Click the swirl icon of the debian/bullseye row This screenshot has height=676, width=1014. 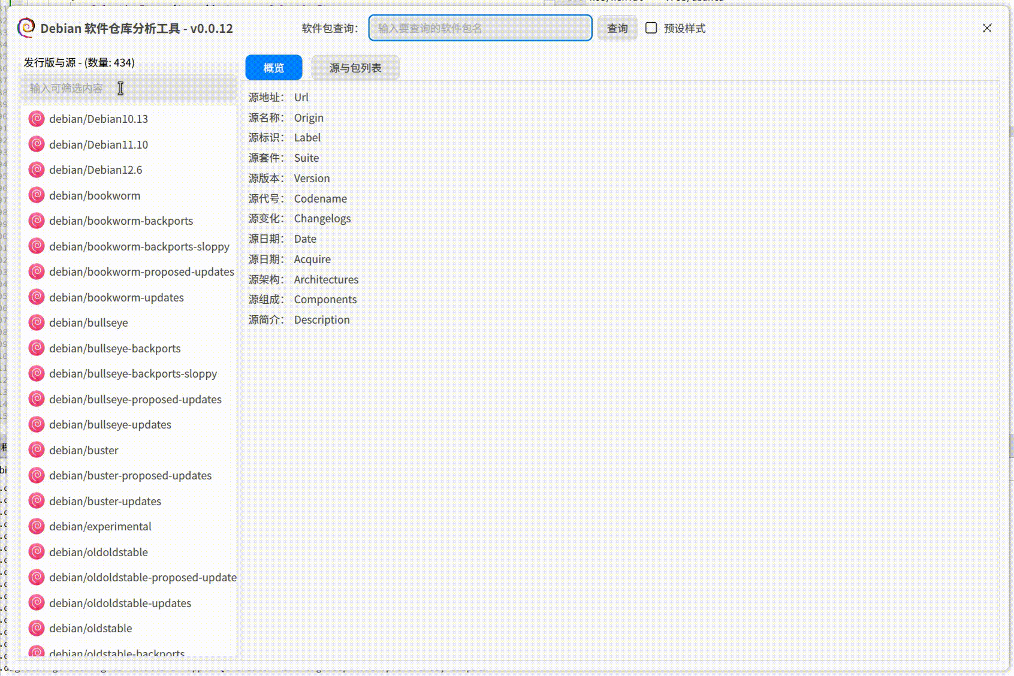coord(37,322)
